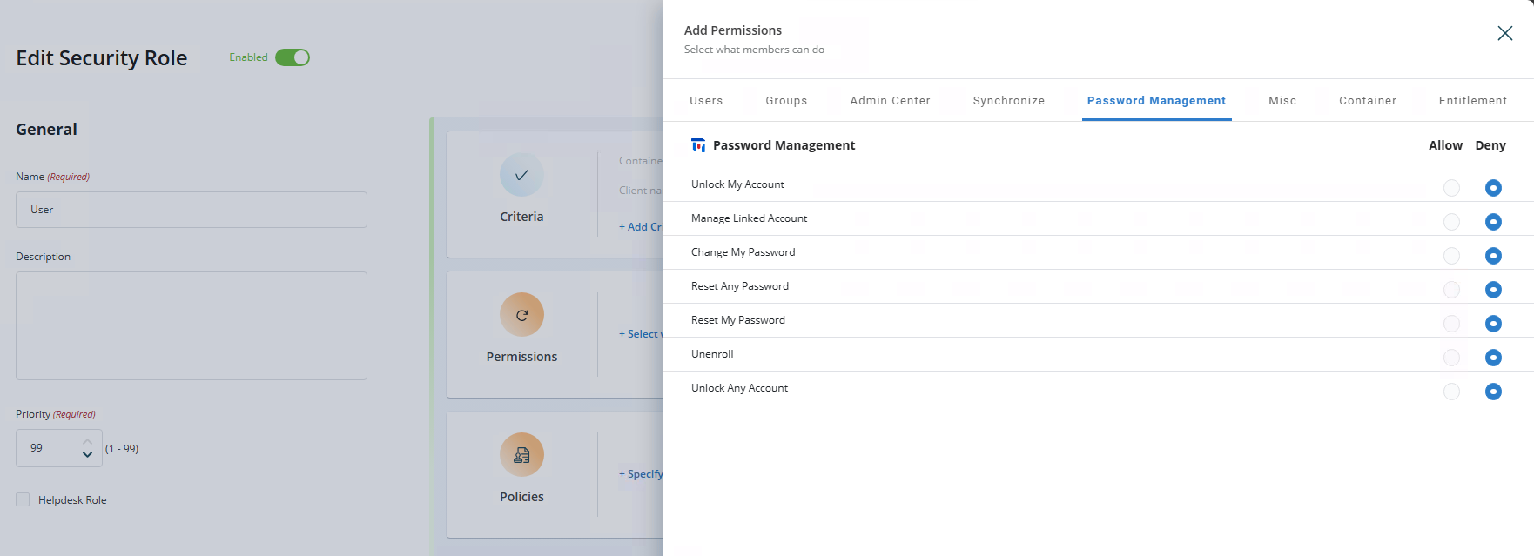1534x556 pixels.
Task: Click the Permissions refresh icon
Action: 521,315
